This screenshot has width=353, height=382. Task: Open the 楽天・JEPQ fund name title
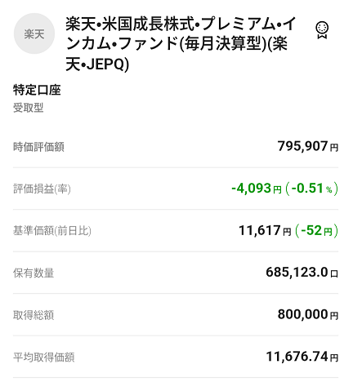click(181, 44)
